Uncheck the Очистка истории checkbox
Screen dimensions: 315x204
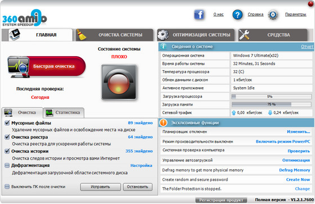click(x=7, y=151)
